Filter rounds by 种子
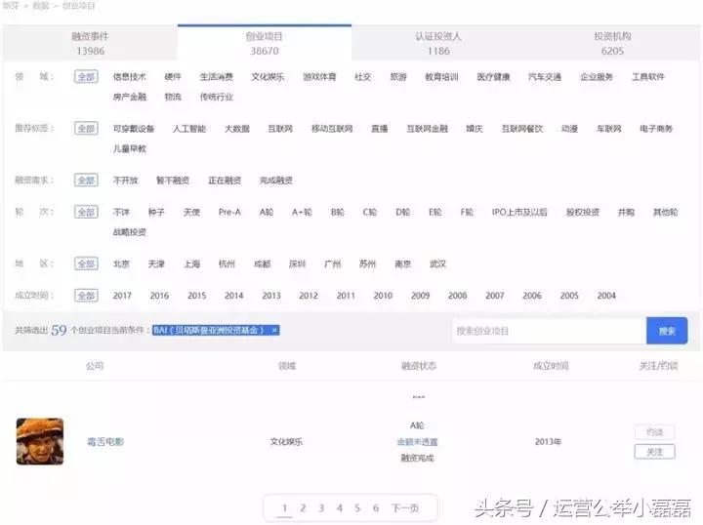This screenshot has height=525, width=703. coord(156,212)
